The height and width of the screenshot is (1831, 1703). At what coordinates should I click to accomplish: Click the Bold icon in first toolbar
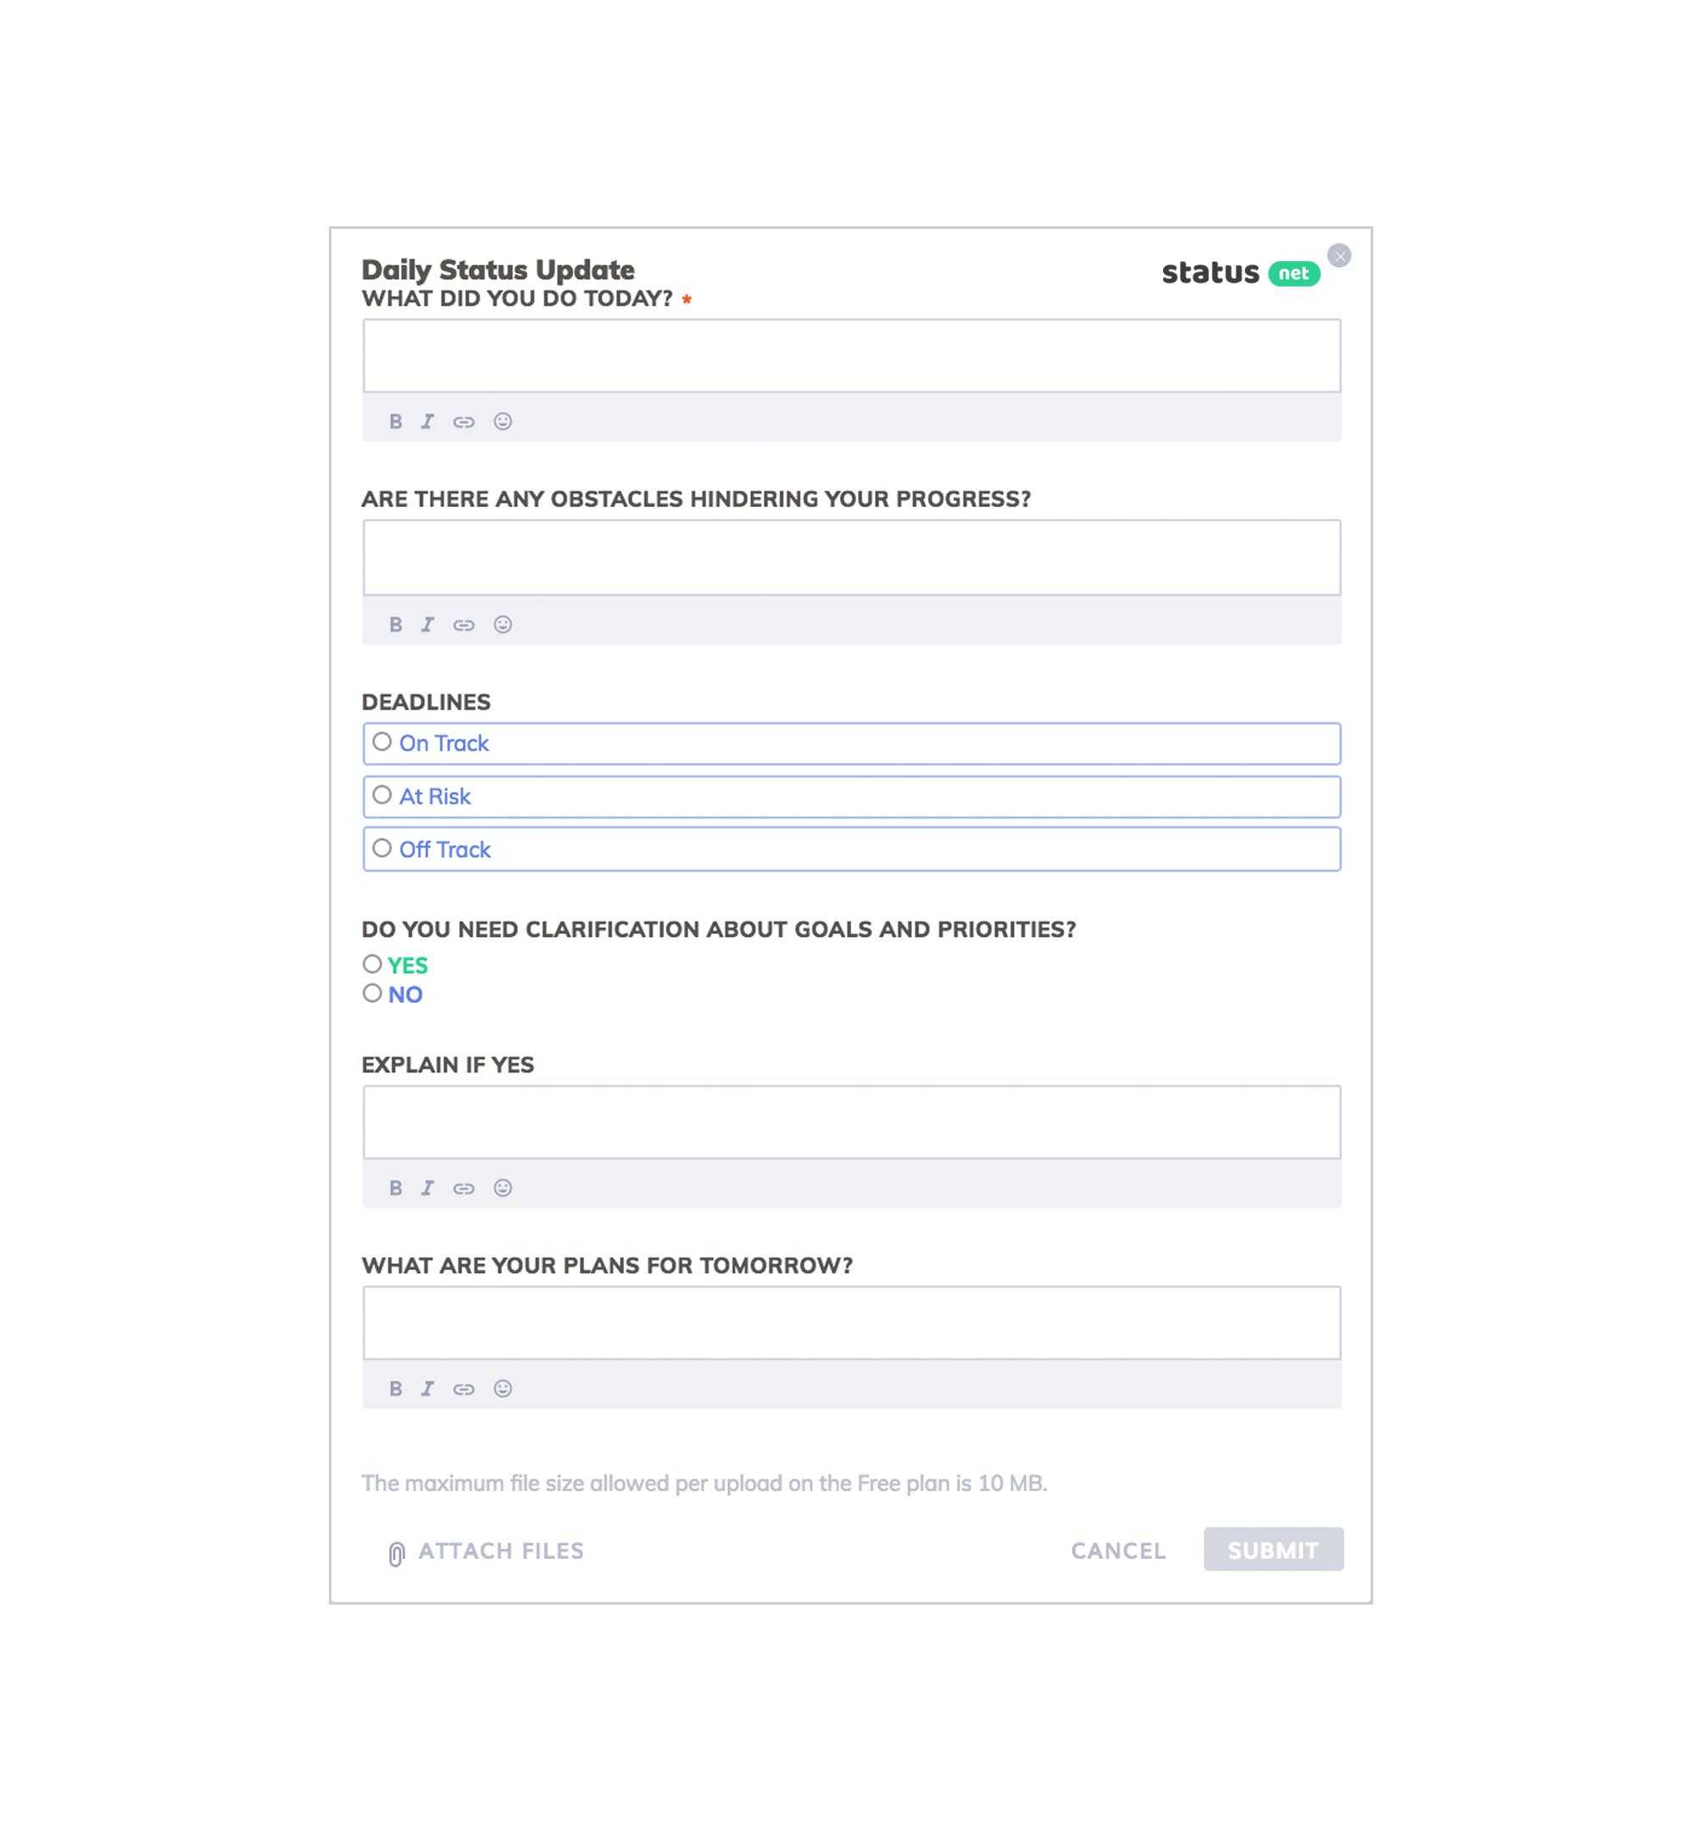(x=395, y=421)
